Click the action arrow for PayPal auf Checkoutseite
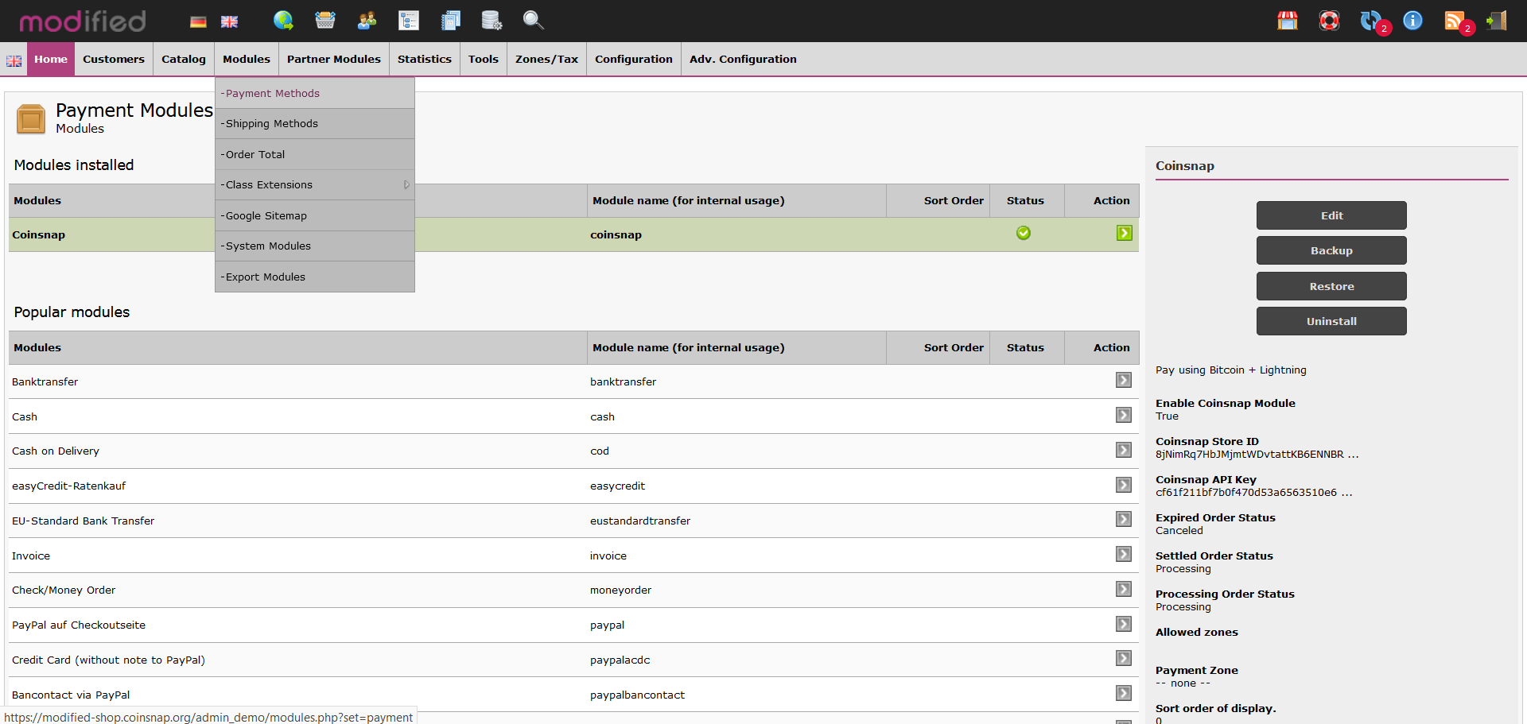The height and width of the screenshot is (724, 1527). [1124, 624]
